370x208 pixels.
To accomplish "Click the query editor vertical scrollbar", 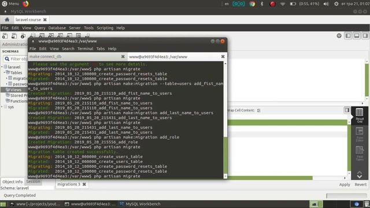I will pyautogui.click(x=367, y=80).
